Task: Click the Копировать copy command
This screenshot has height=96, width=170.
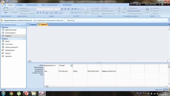Action: [24, 11]
